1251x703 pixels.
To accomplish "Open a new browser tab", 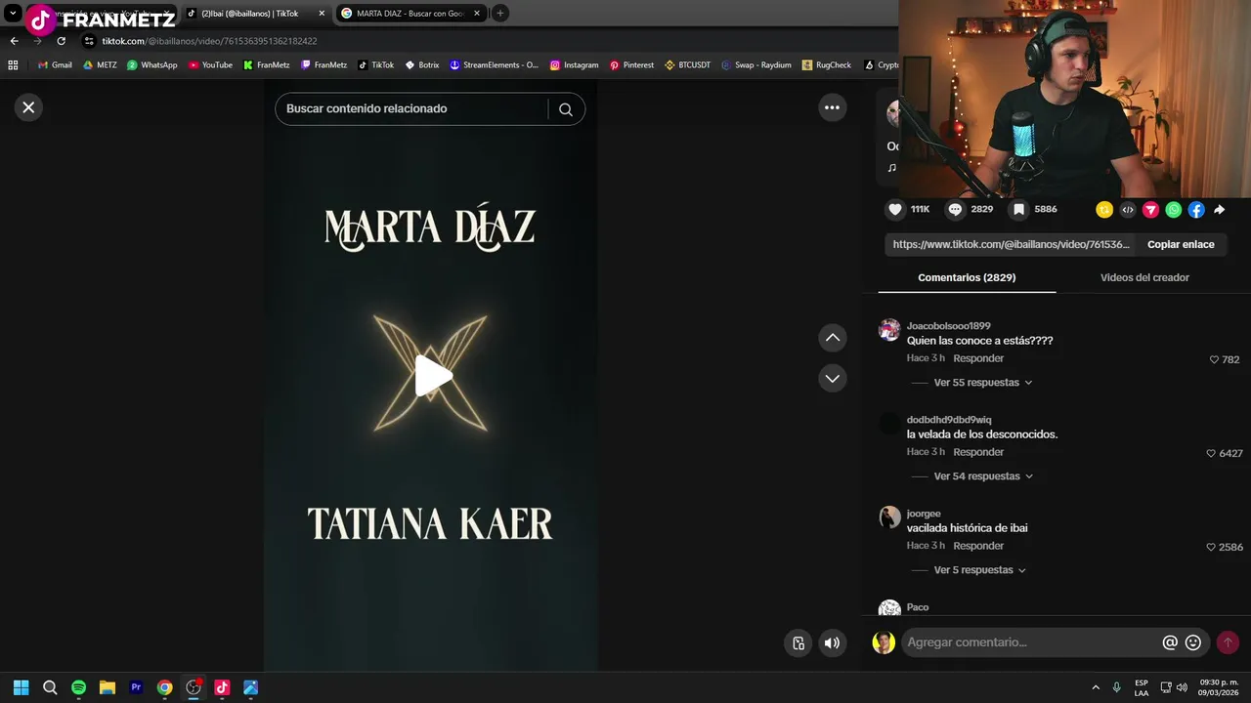I will [x=499, y=14].
